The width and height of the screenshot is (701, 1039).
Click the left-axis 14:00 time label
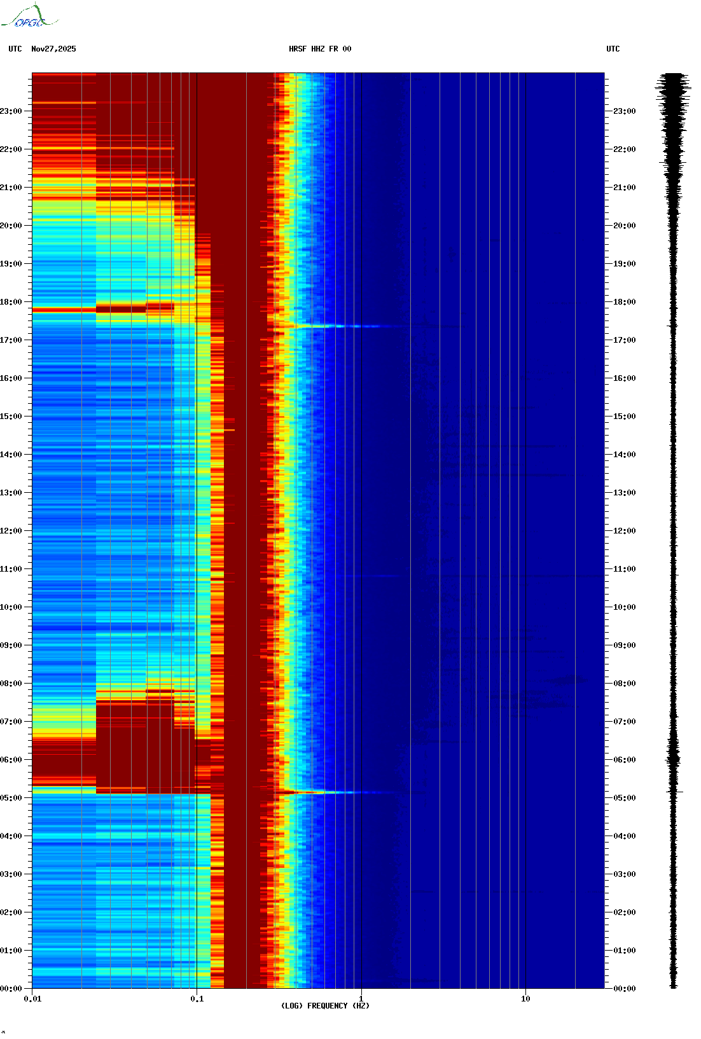pos(11,455)
